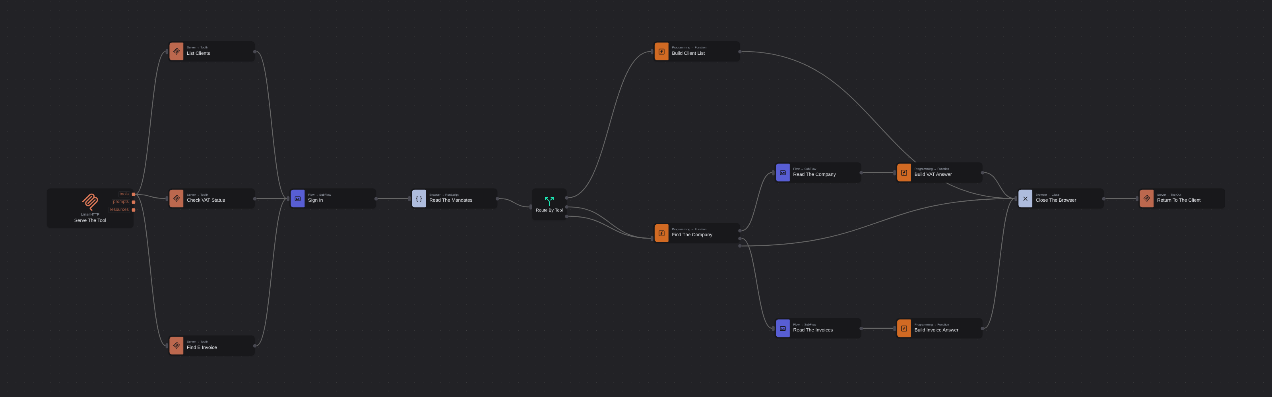Select the Build VAT Answer label

click(933, 175)
